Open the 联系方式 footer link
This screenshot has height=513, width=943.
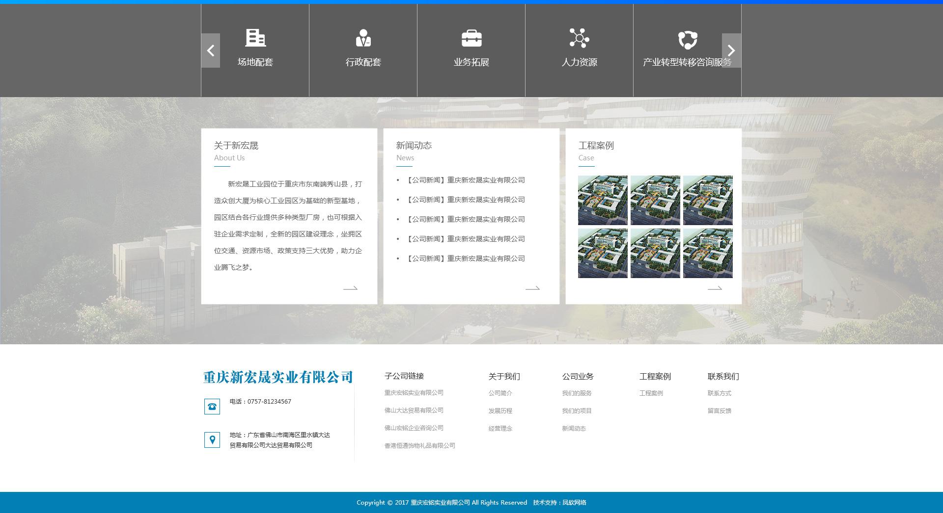click(719, 393)
